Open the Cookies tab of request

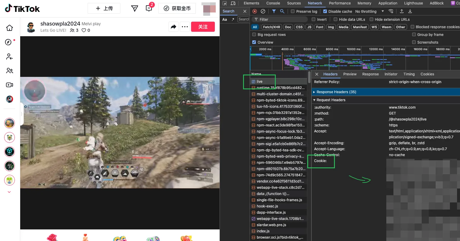427,74
